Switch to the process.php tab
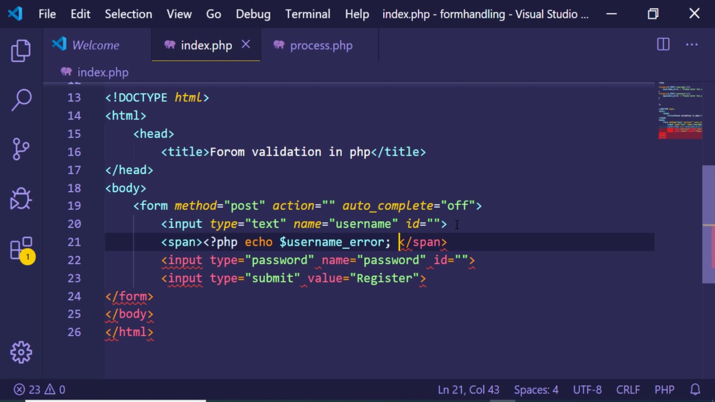Screen dimensions: 715x402 (x=321, y=46)
